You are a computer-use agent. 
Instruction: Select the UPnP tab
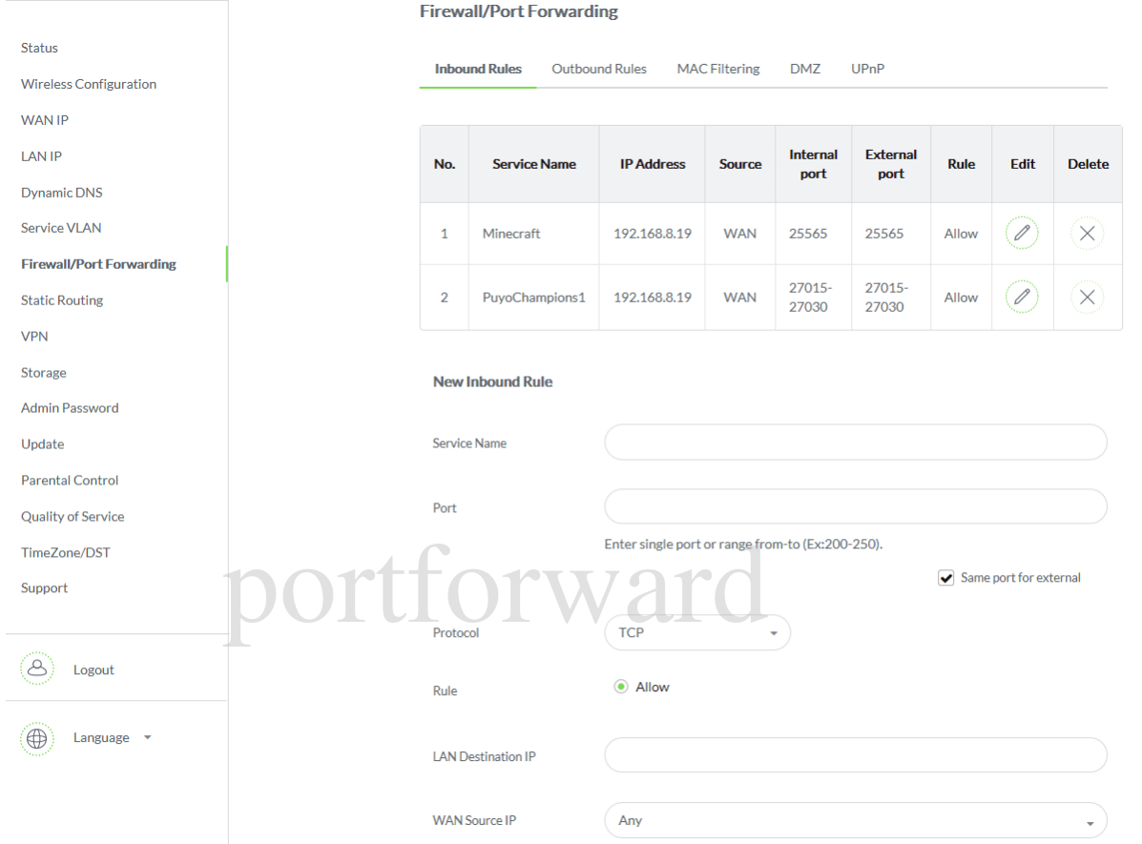[x=867, y=68]
